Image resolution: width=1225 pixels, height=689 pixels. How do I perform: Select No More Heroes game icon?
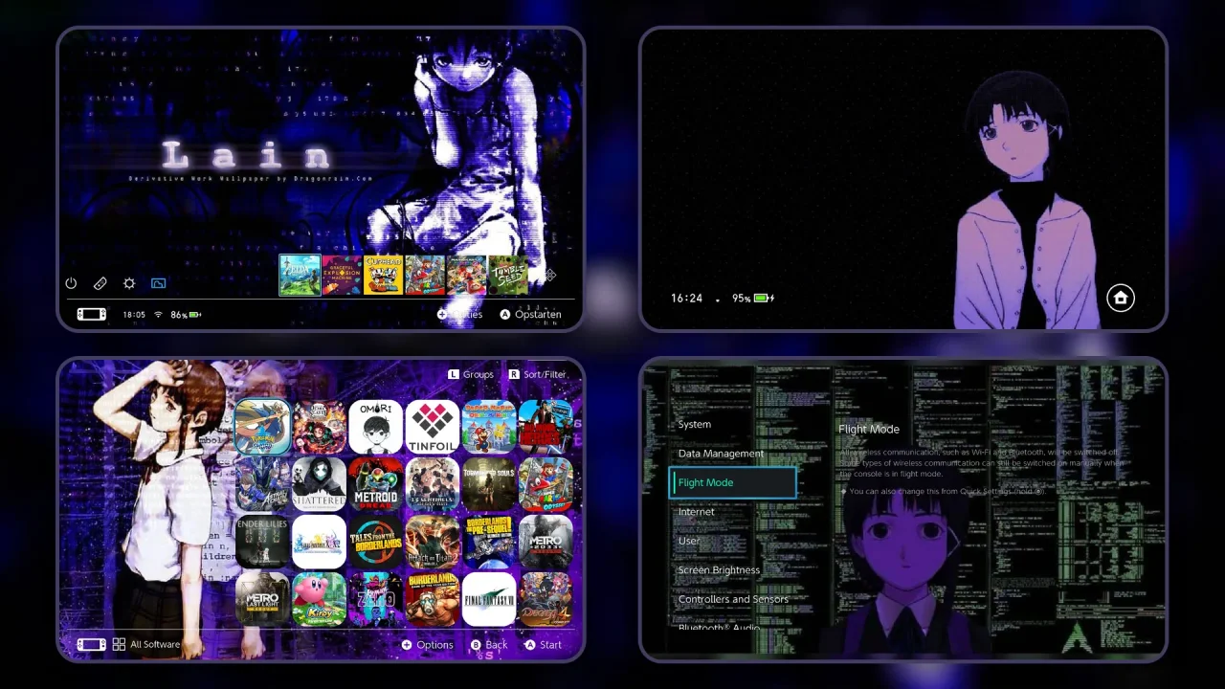(x=546, y=427)
